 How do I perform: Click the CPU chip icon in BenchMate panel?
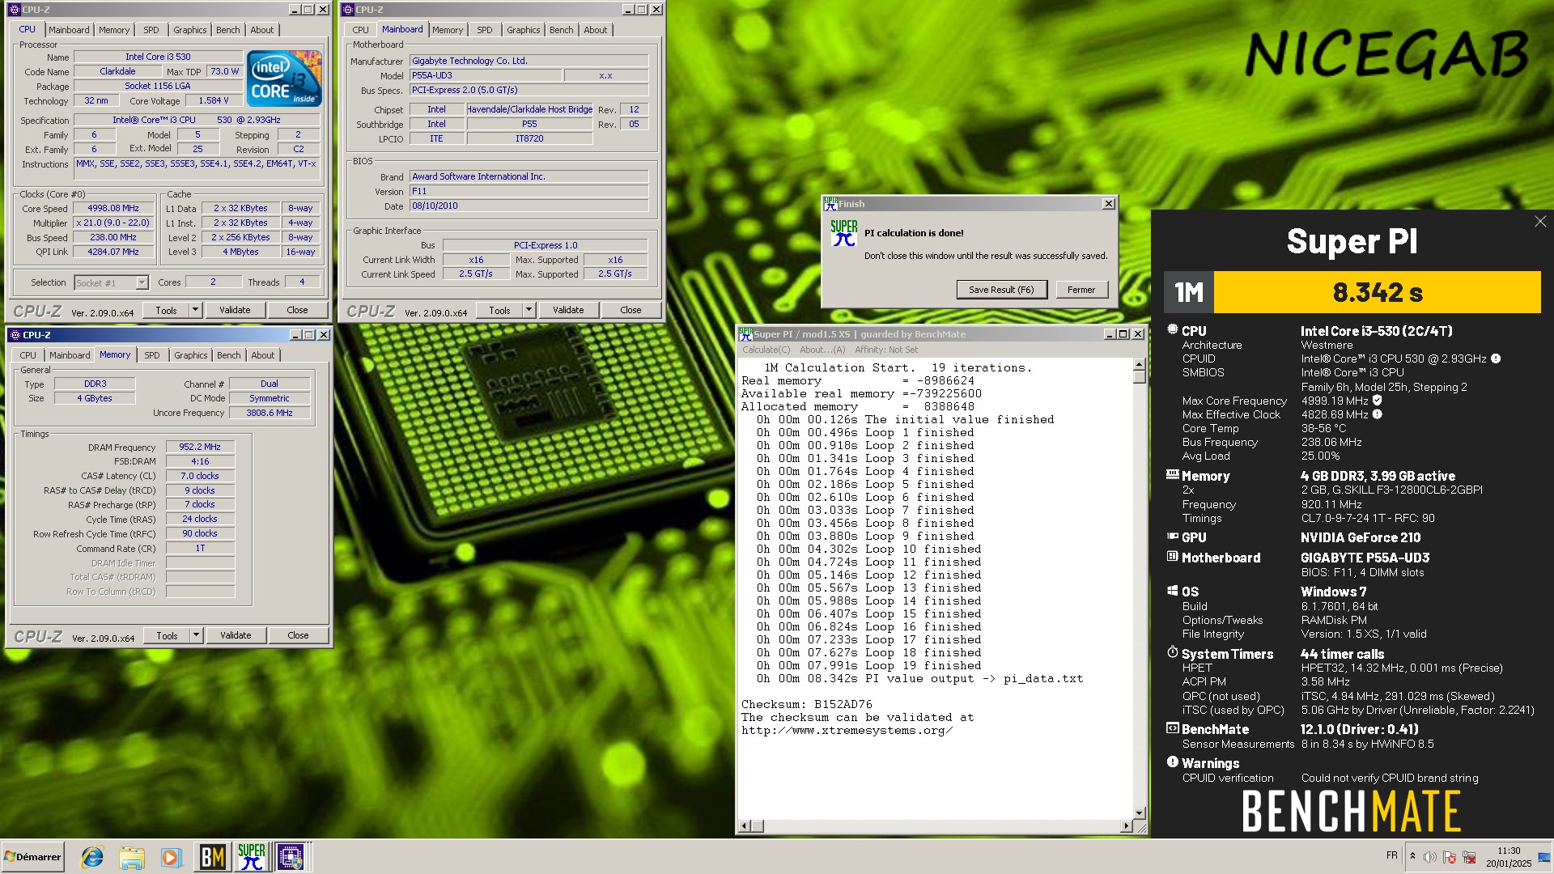coord(1172,329)
